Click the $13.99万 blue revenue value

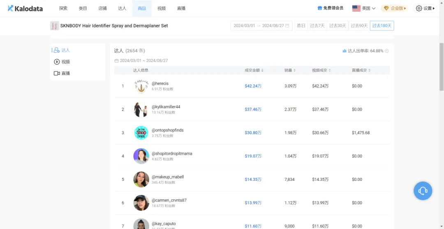(x=253, y=203)
